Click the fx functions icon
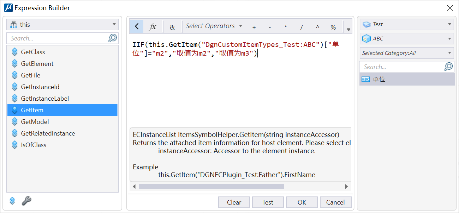Image resolution: width=459 pixels, height=213 pixels. pos(153,27)
